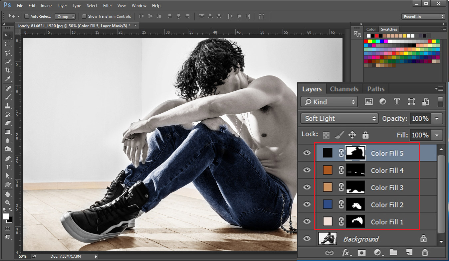Open the Essentials workspace dropdown

(423, 16)
